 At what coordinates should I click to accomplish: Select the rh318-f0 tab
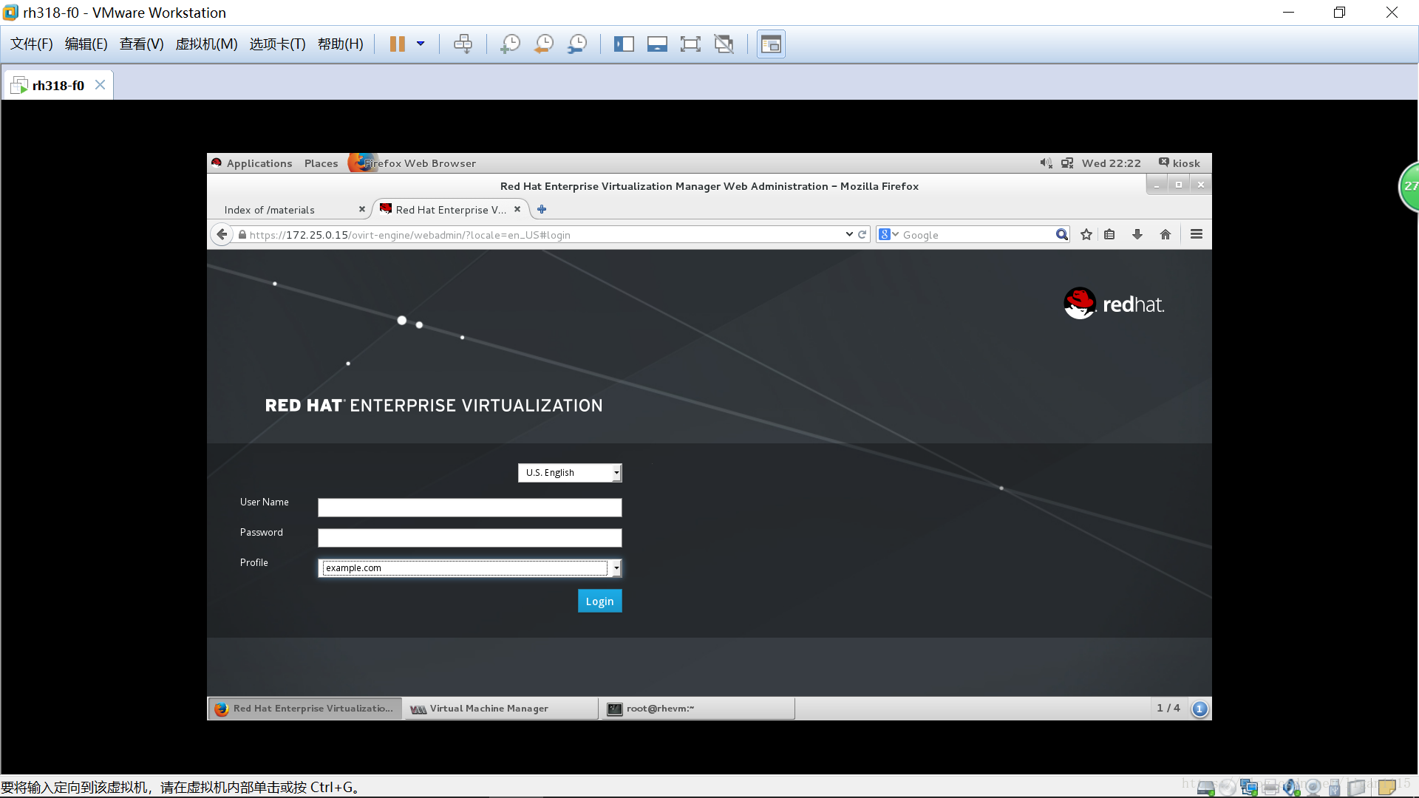58,86
